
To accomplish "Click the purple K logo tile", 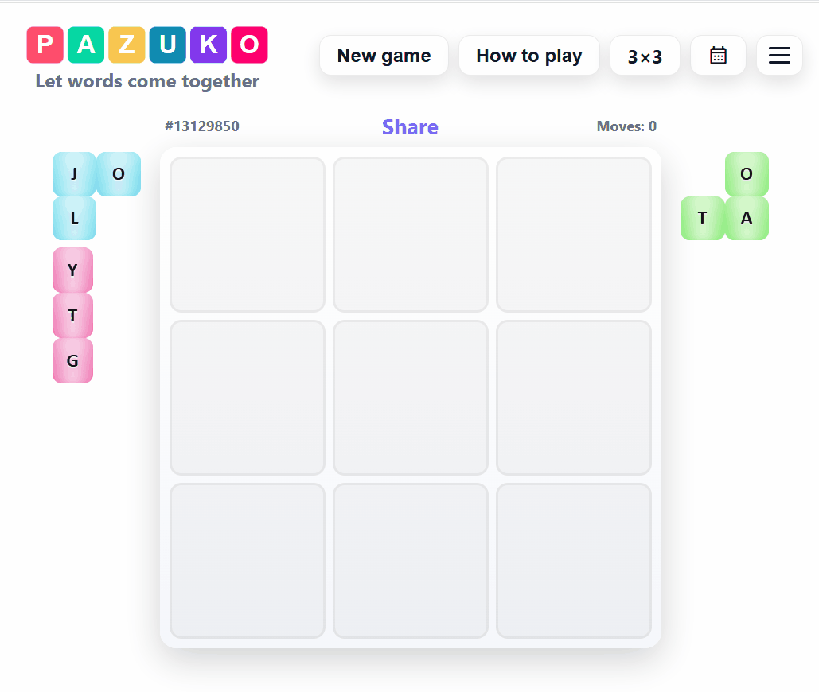I will coord(209,45).
